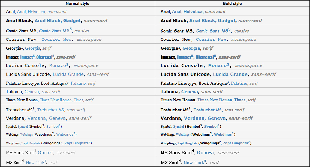
Task: Click black "Times New Roman" text in Bold column
Action: tap(178, 100)
